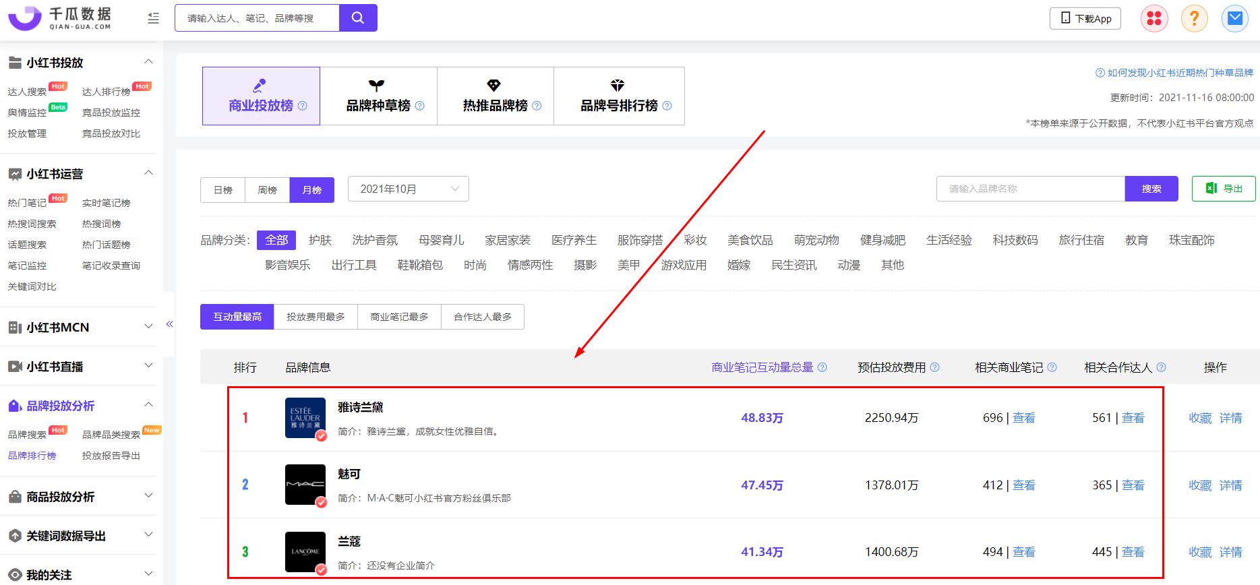Click 收藏 for 魅可 row

click(x=1200, y=485)
